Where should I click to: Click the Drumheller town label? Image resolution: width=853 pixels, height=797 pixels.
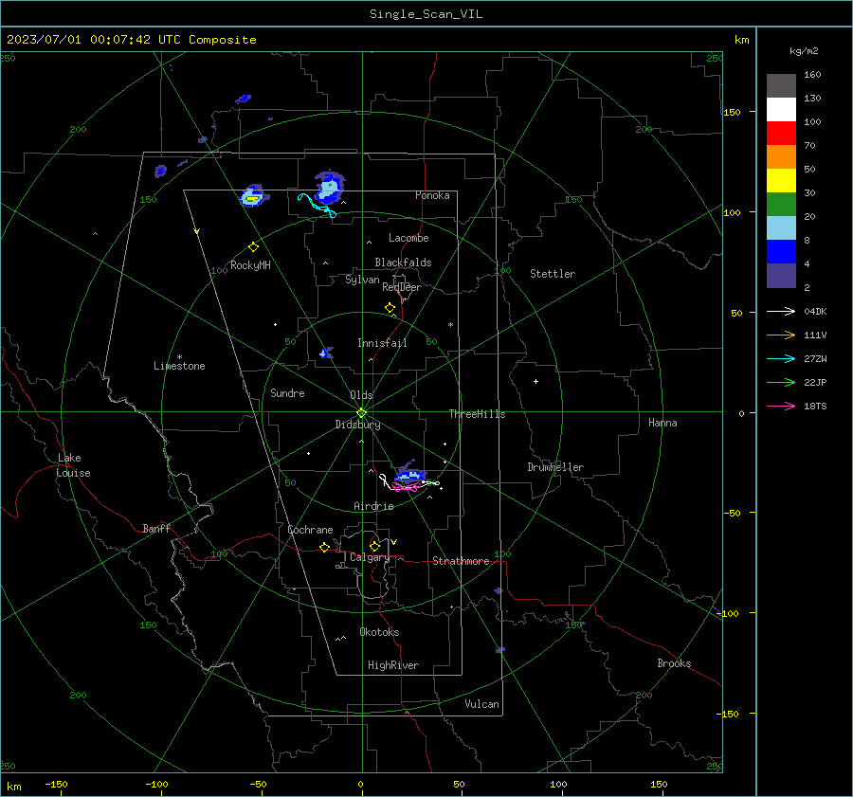click(x=555, y=467)
